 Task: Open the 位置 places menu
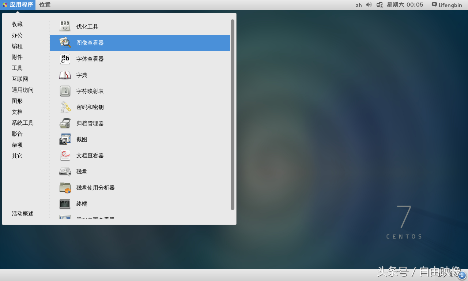(45, 5)
